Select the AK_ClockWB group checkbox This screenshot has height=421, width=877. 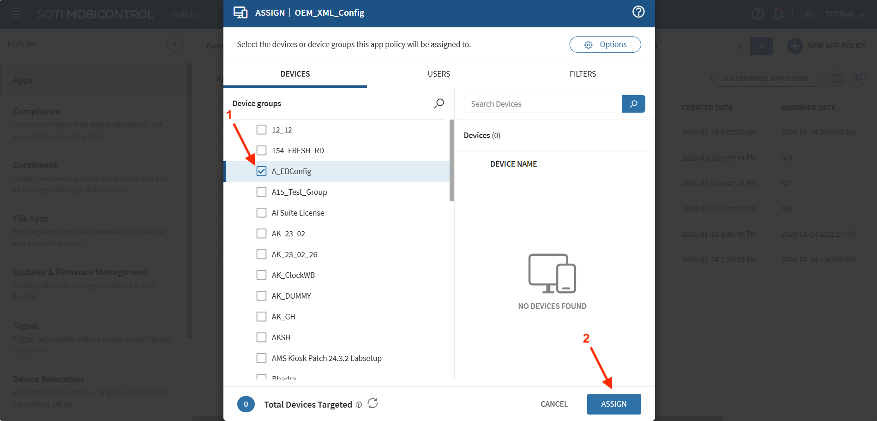point(261,275)
